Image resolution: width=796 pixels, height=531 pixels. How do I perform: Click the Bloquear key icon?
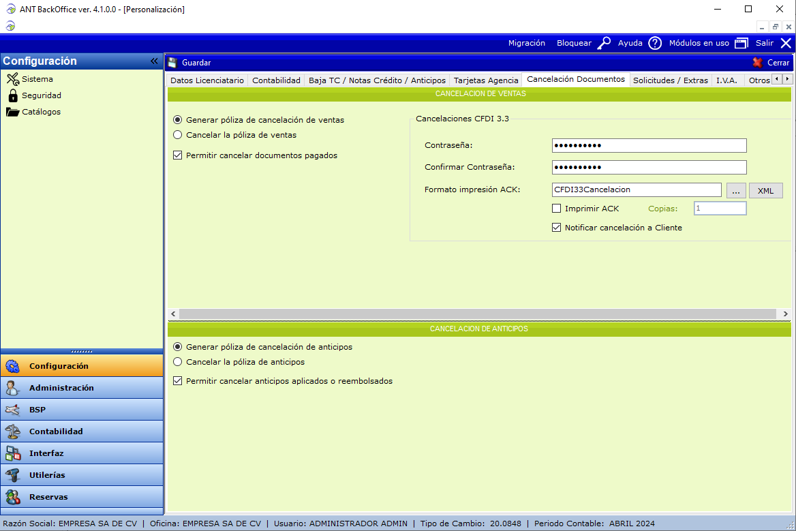coord(604,43)
